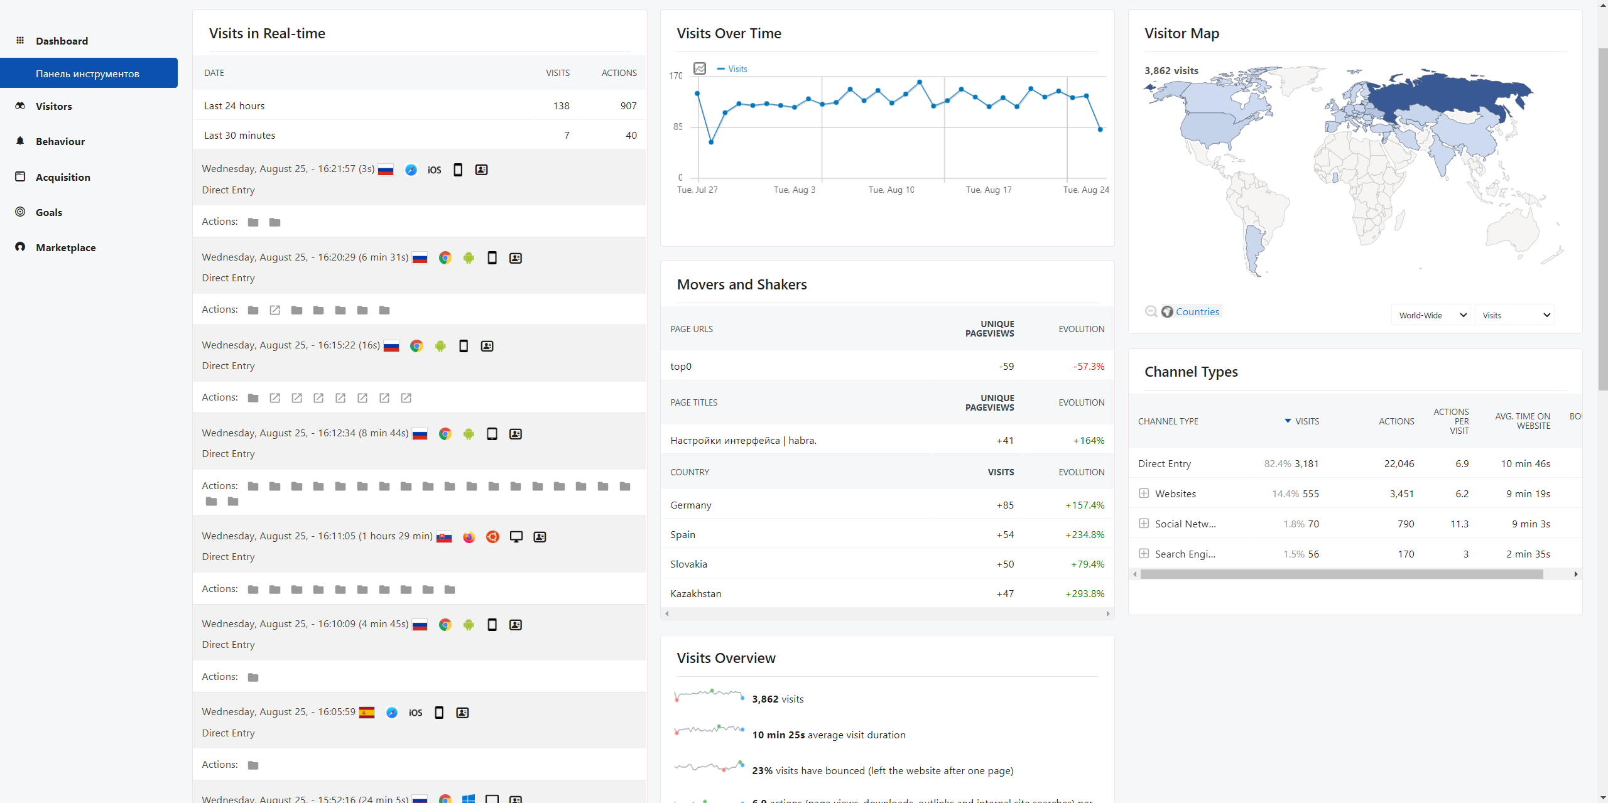
Task: Click the smartphone device icon on 16:20:29 visit
Action: 492,258
